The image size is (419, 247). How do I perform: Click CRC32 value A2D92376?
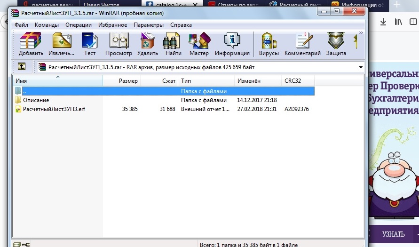(297, 109)
